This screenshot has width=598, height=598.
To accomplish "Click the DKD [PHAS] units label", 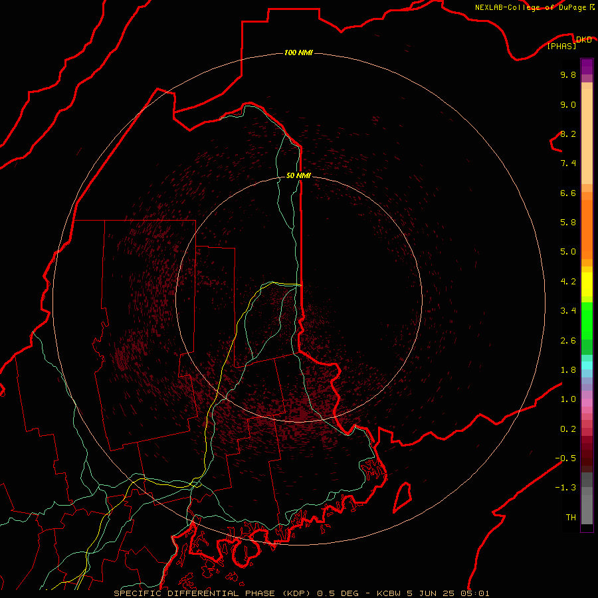I will tap(569, 43).
